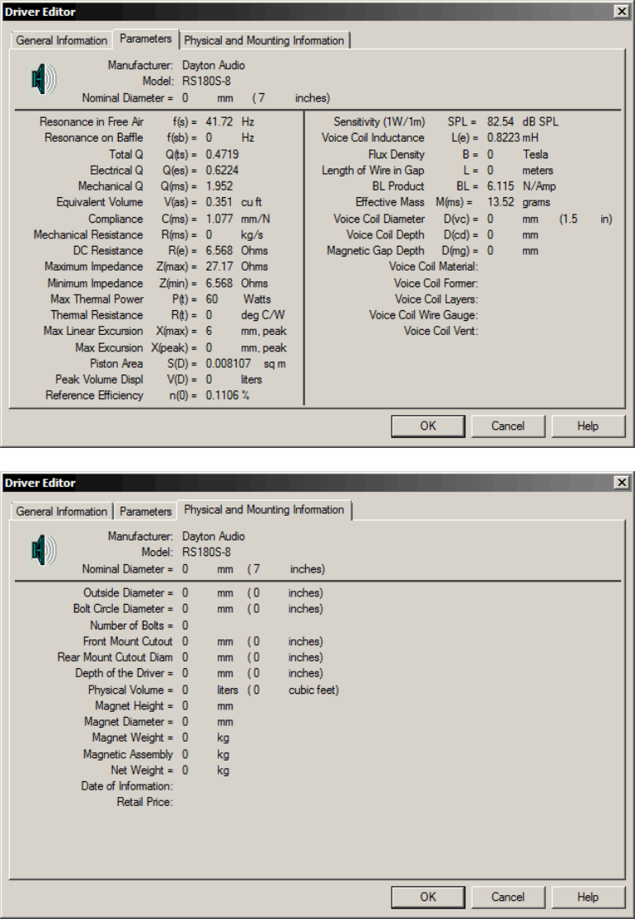Select the Rear Mount Cutout Diam mm value
This screenshot has width=635, height=919.
pos(185,657)
